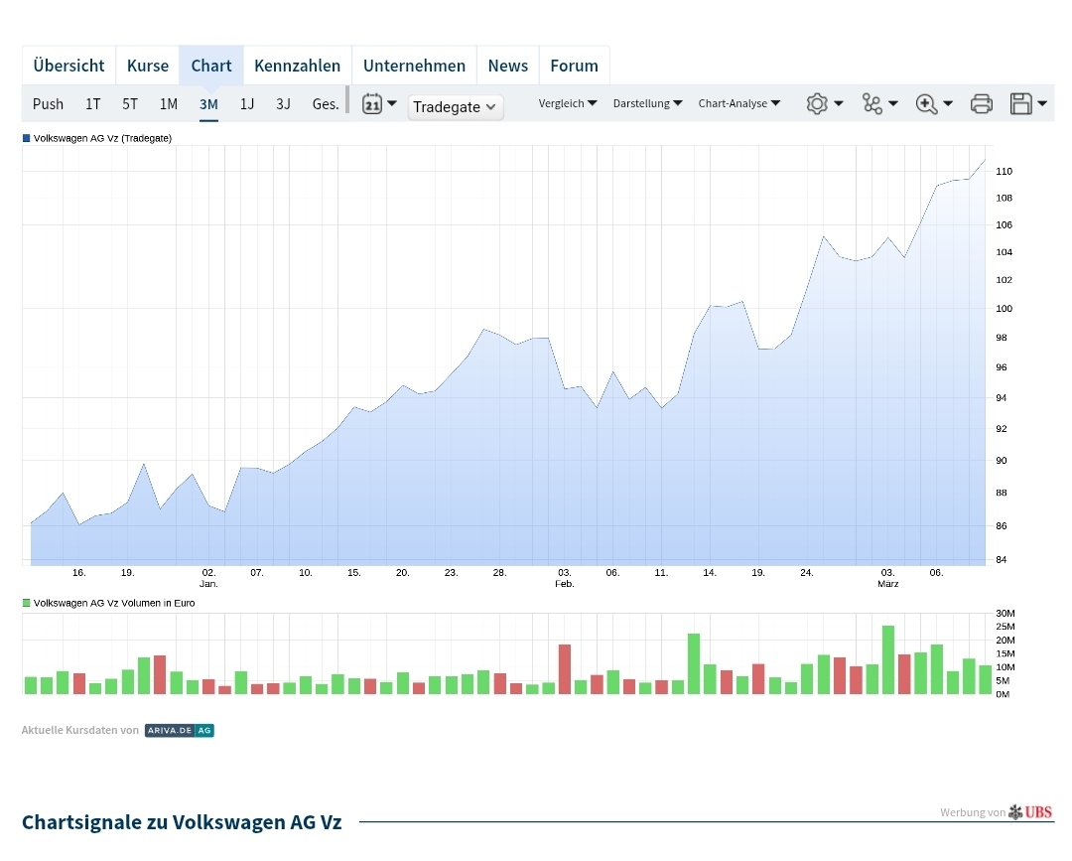Open the Tradegate exchange dropdown

pyautogui.click(x=456, y=106)
